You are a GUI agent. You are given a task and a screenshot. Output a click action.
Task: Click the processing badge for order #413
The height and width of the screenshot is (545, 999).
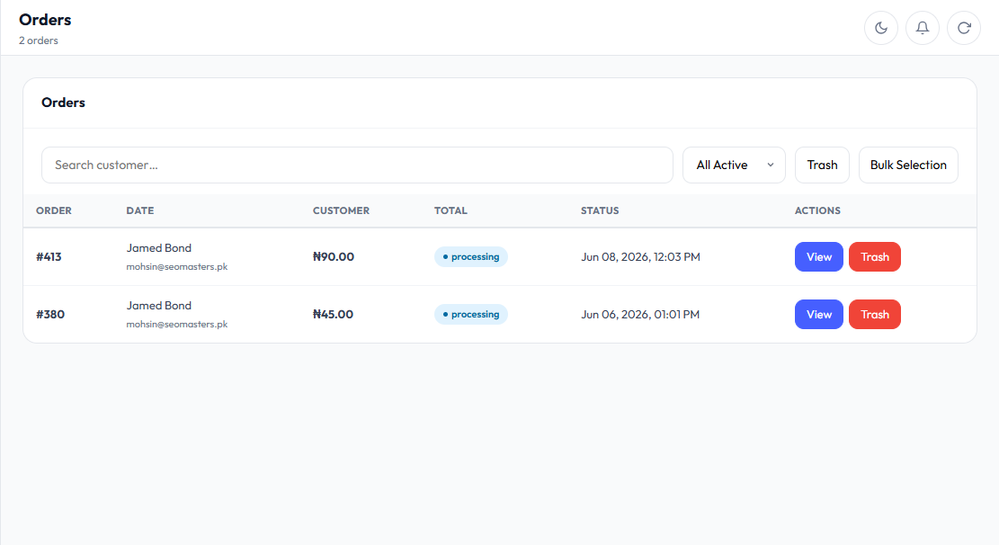471,257
